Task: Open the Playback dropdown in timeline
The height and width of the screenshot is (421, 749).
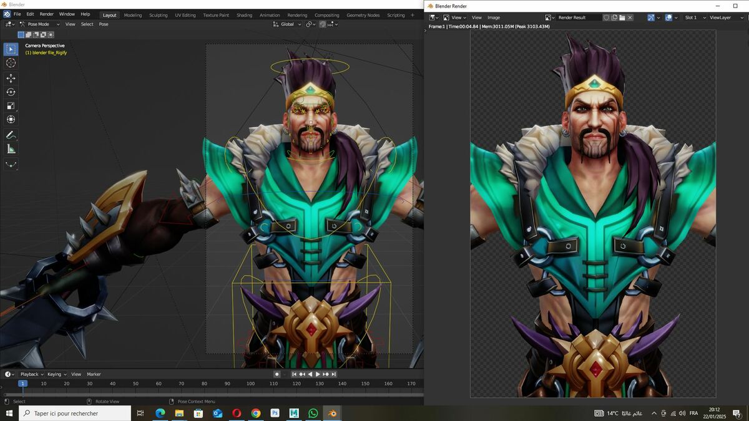Action: click(x=32, y=374)
